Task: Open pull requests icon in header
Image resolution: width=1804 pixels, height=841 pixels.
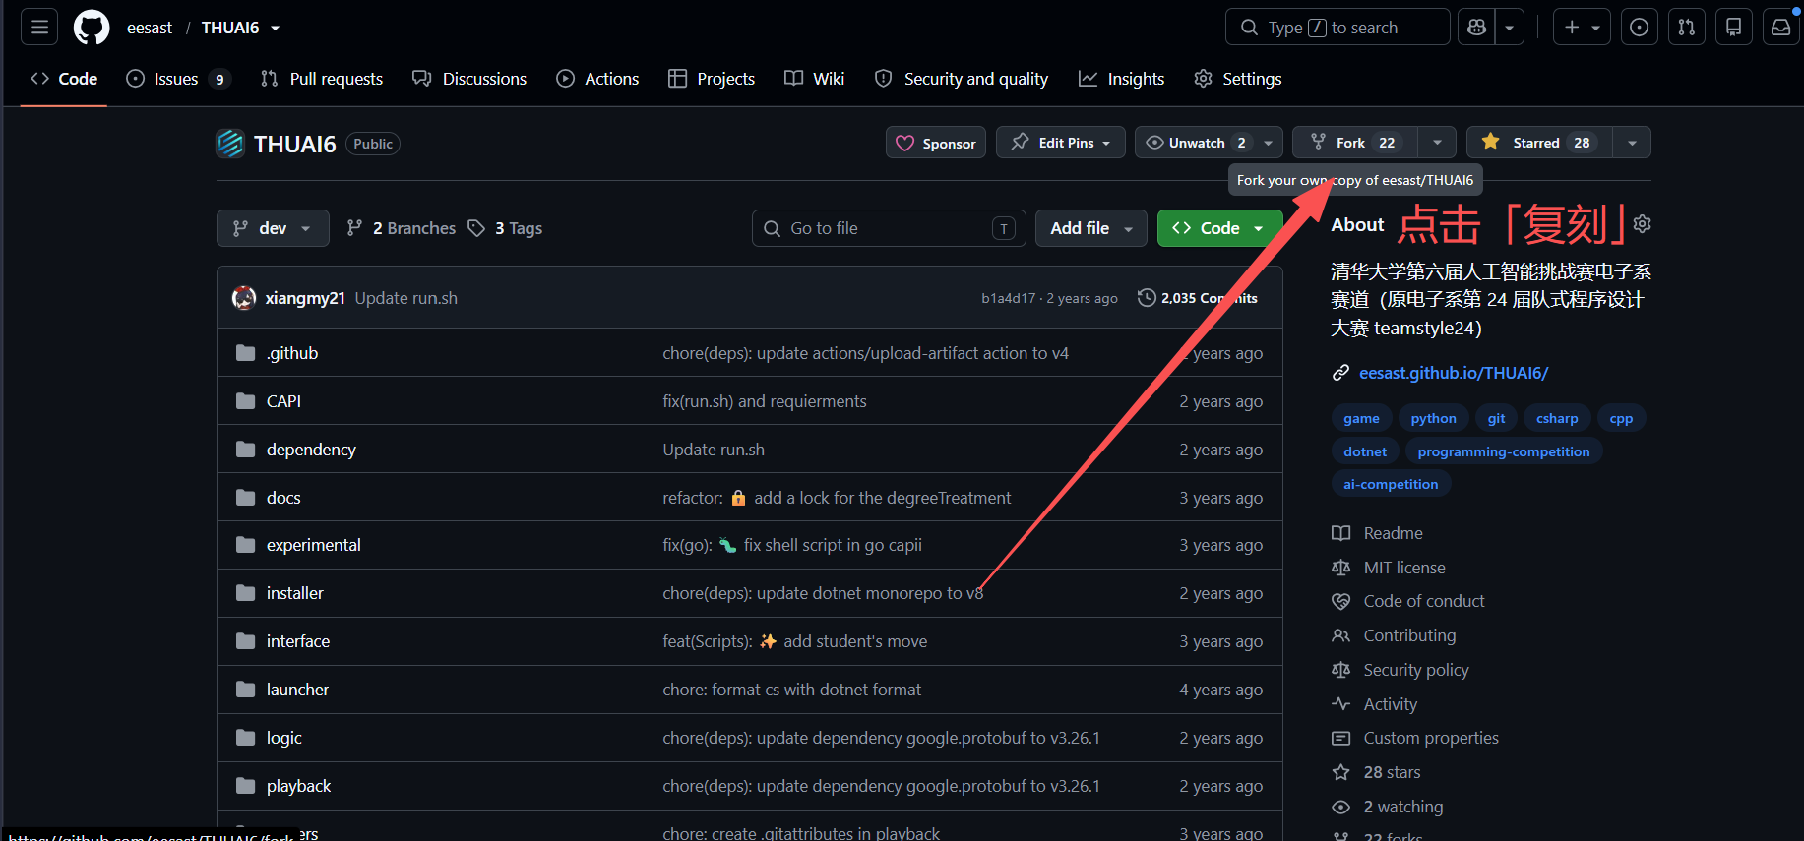Action: tap(1686, 28)
